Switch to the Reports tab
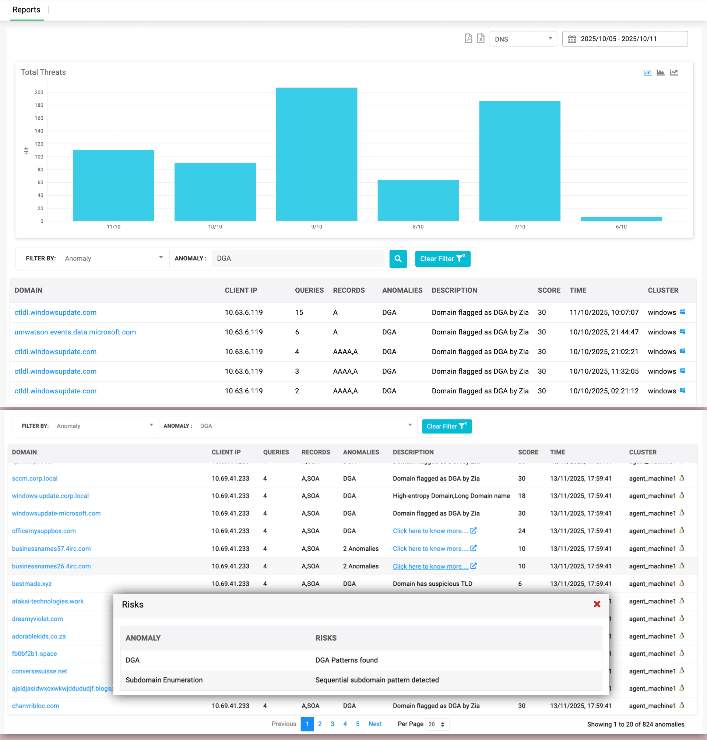This screenshot has width=707, height=740. (x=27, y=10)
